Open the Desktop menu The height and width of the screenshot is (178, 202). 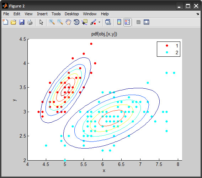71,14
